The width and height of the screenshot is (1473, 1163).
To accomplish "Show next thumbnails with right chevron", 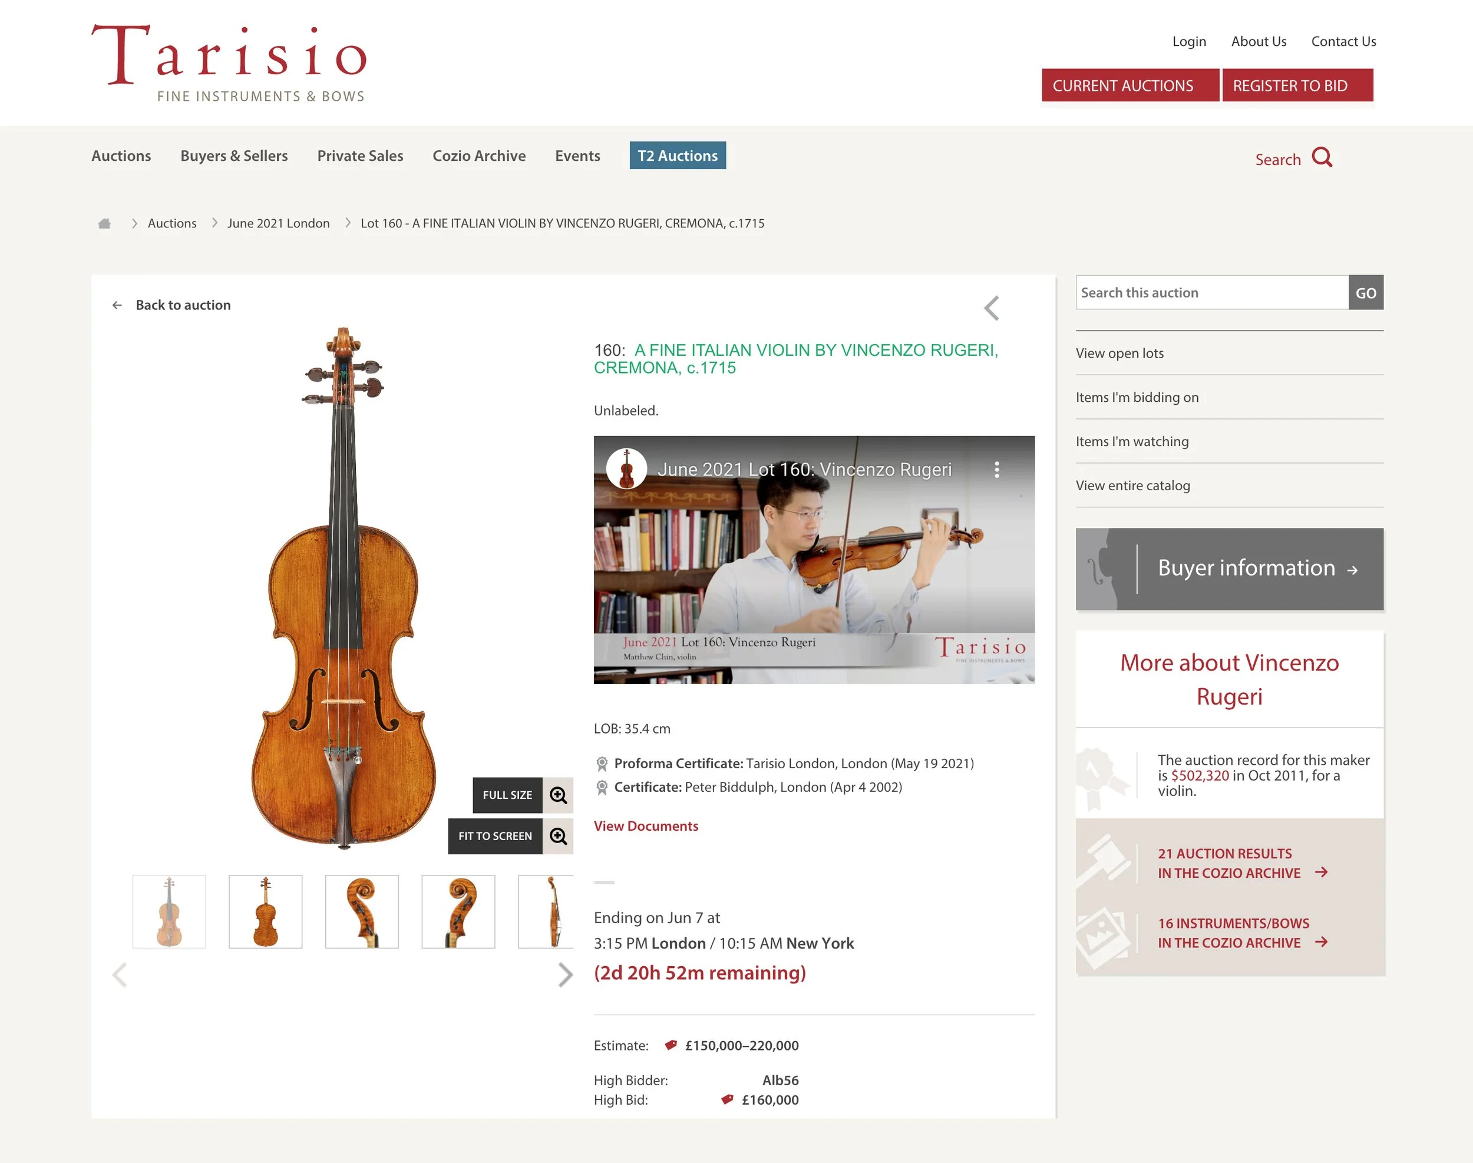I will [x=565, y=974].
